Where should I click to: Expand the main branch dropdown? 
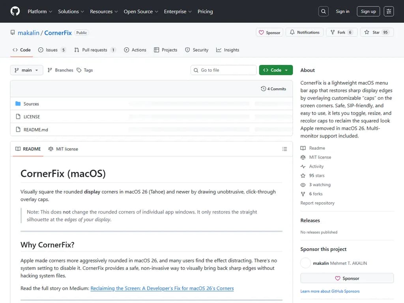coord(26,70)
